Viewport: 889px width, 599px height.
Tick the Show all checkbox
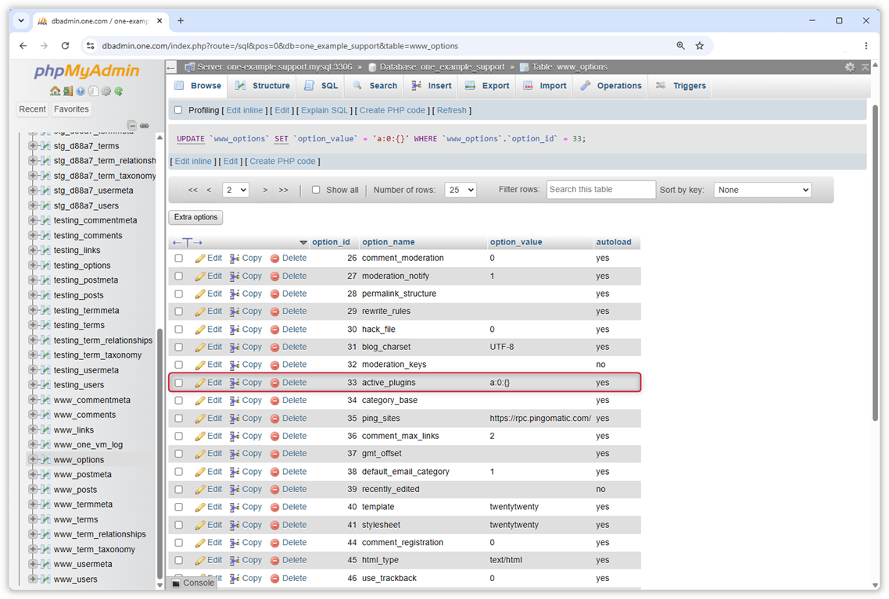(316, 191)
